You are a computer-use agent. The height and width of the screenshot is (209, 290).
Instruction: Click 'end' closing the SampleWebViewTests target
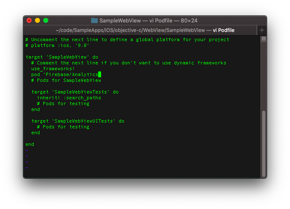pyautogui.click(x=35, y=109)
